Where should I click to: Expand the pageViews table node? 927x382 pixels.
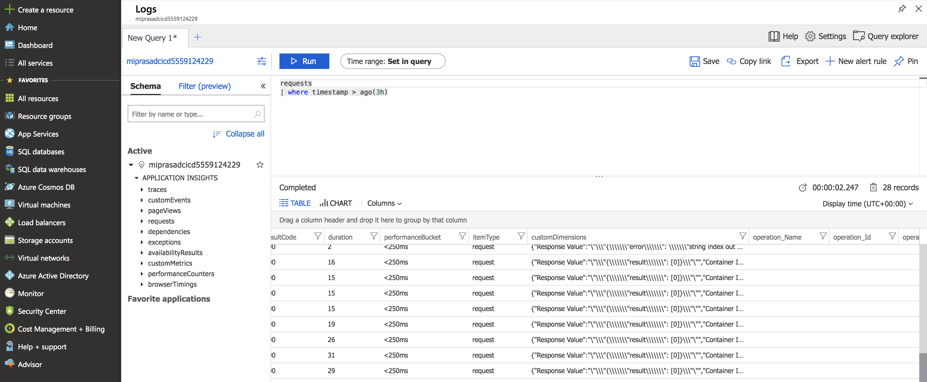142,210
